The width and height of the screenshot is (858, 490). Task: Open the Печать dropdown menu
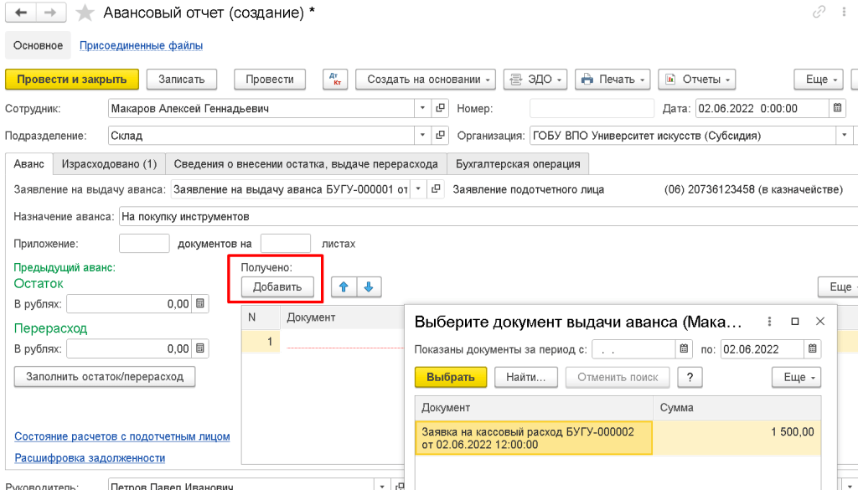pyautogui.click(x=612, y=79)
